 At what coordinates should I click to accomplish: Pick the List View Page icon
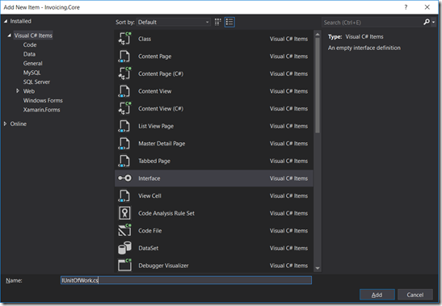tap(124, 126)
